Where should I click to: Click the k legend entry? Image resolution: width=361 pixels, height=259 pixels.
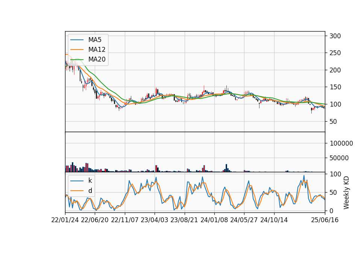pyautogui.click(x=81, y=181)
